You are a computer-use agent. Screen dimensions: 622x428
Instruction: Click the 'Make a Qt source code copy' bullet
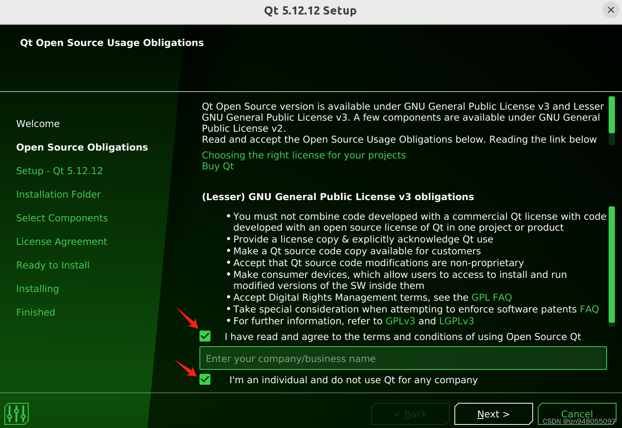click(x=357, y=251)
